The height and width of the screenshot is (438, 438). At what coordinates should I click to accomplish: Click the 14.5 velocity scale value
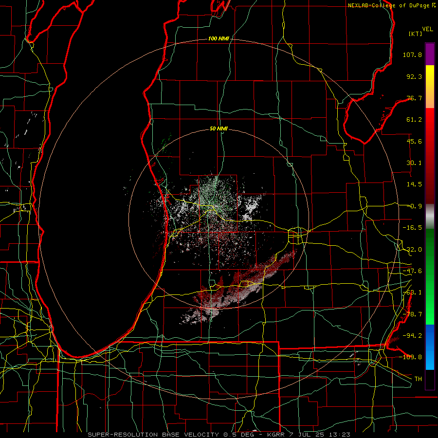point(414,184)
